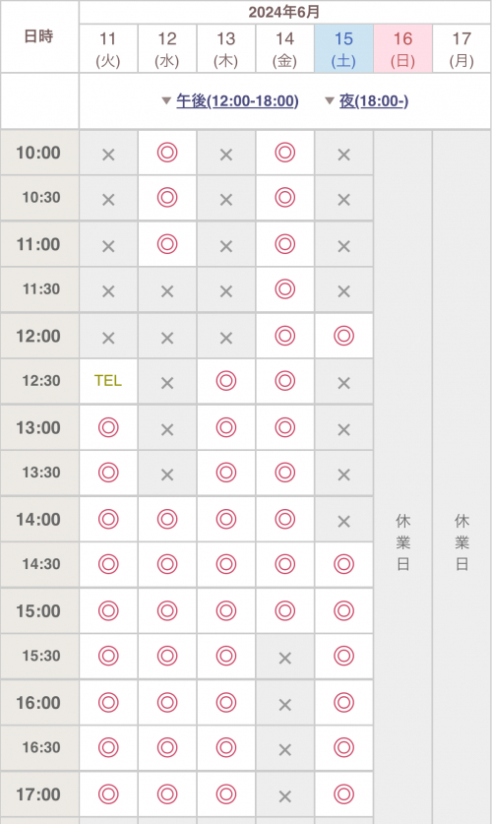This screenshot has height=824, width=492.
Task: Choose the 15 (土) 14:30 open slot
Action: (344, 564)
